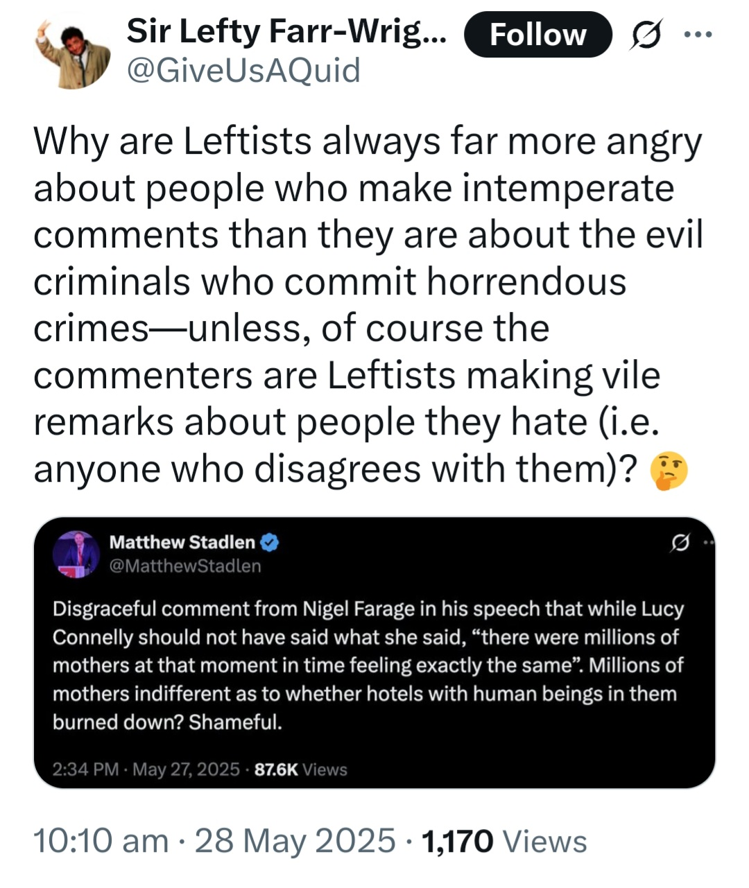This screenshot has width=749, height=888.
Task: Click the thinking face emoji
Action: [669, 471]
